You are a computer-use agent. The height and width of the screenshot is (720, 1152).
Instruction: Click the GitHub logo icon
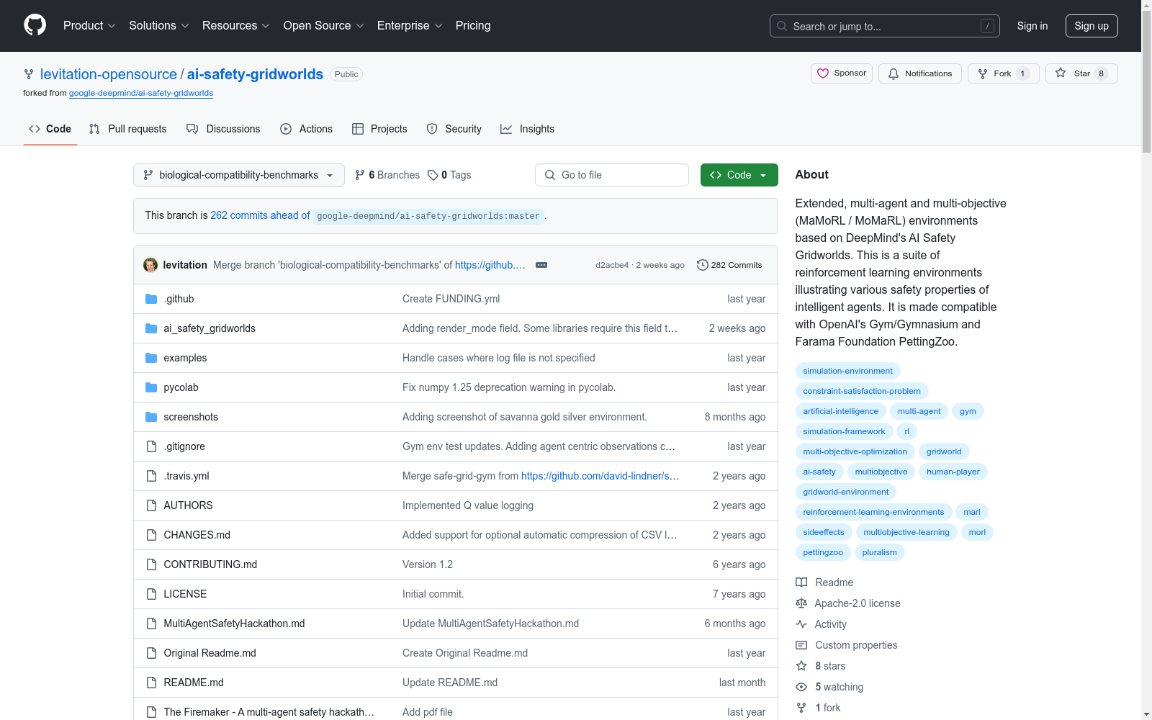click(35, 25)
